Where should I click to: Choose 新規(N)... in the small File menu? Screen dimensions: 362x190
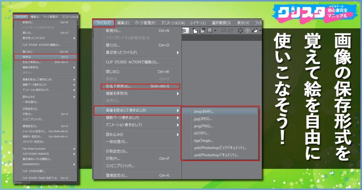point(46,22)
